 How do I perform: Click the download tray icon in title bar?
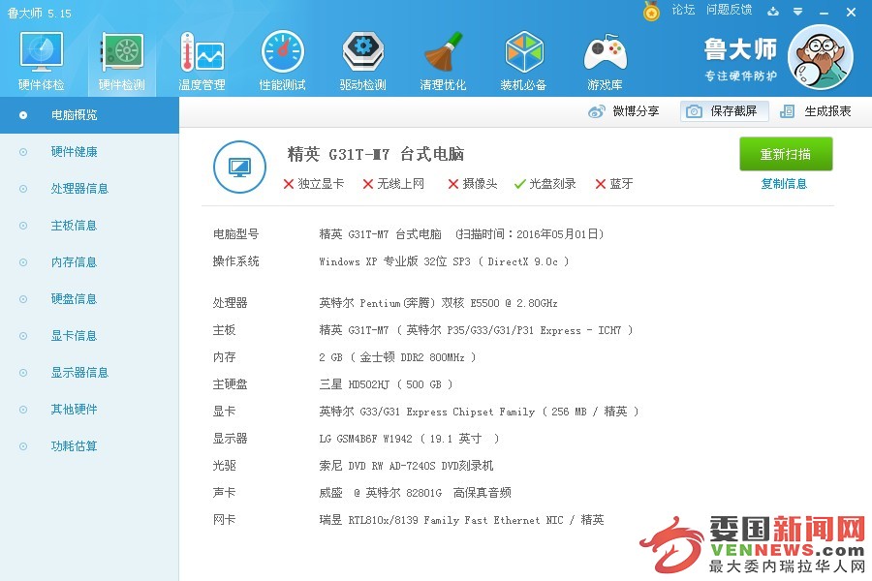click(x=773, y=11)
